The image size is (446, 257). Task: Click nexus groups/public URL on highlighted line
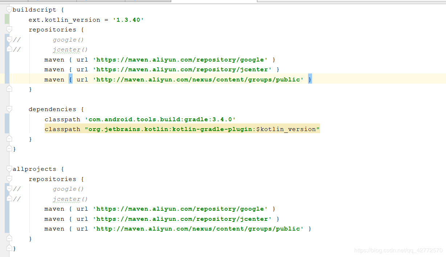pyautogui.click(x=198, y=80)
